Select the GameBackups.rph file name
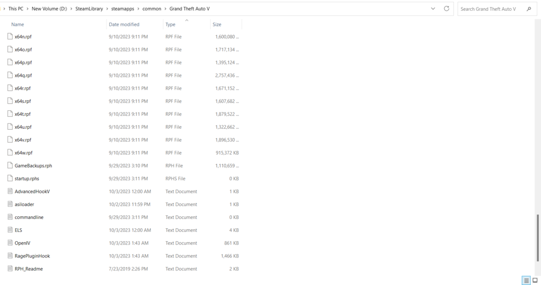 tap(33, 165)
